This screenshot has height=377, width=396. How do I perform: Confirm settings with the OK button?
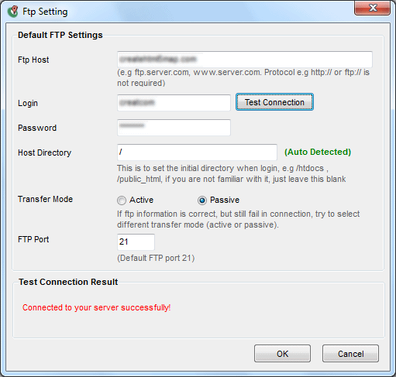pyautogui.click(x=282, y=354)
